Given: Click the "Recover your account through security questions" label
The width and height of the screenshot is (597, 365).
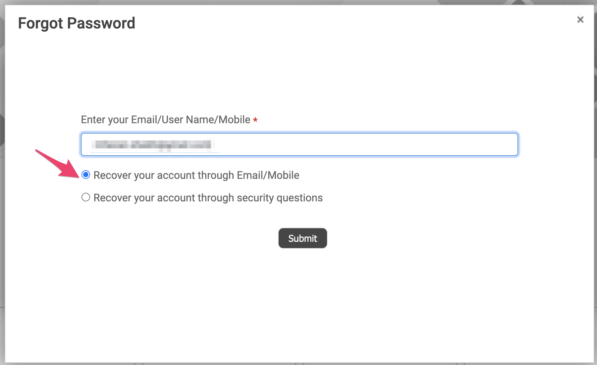Looking at the screenshot, I should (x=208, y=198).
